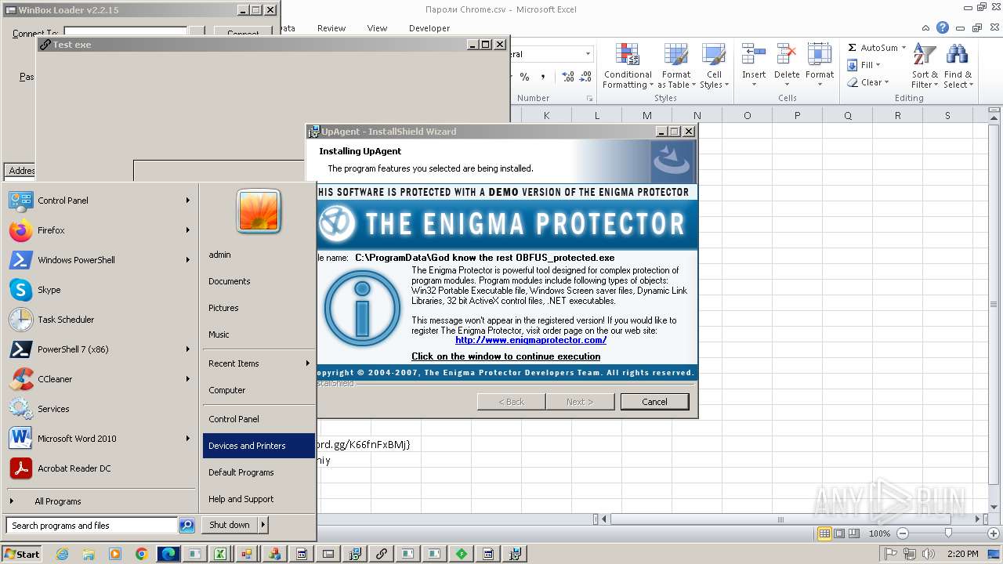Click the Zoom In plus button
This screenshot has width=1003, height=564.
(x=994, y=533)
